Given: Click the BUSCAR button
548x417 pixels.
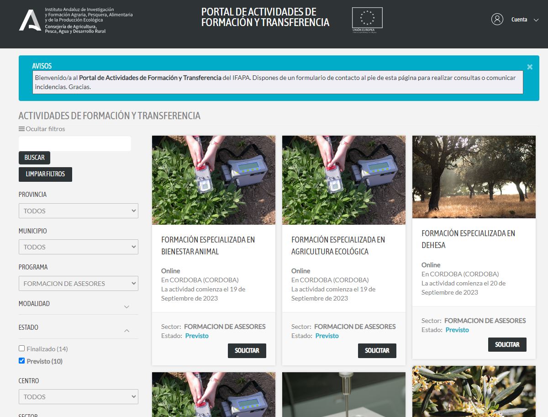Looking at the screenshot, I should [x=34, y=158].
